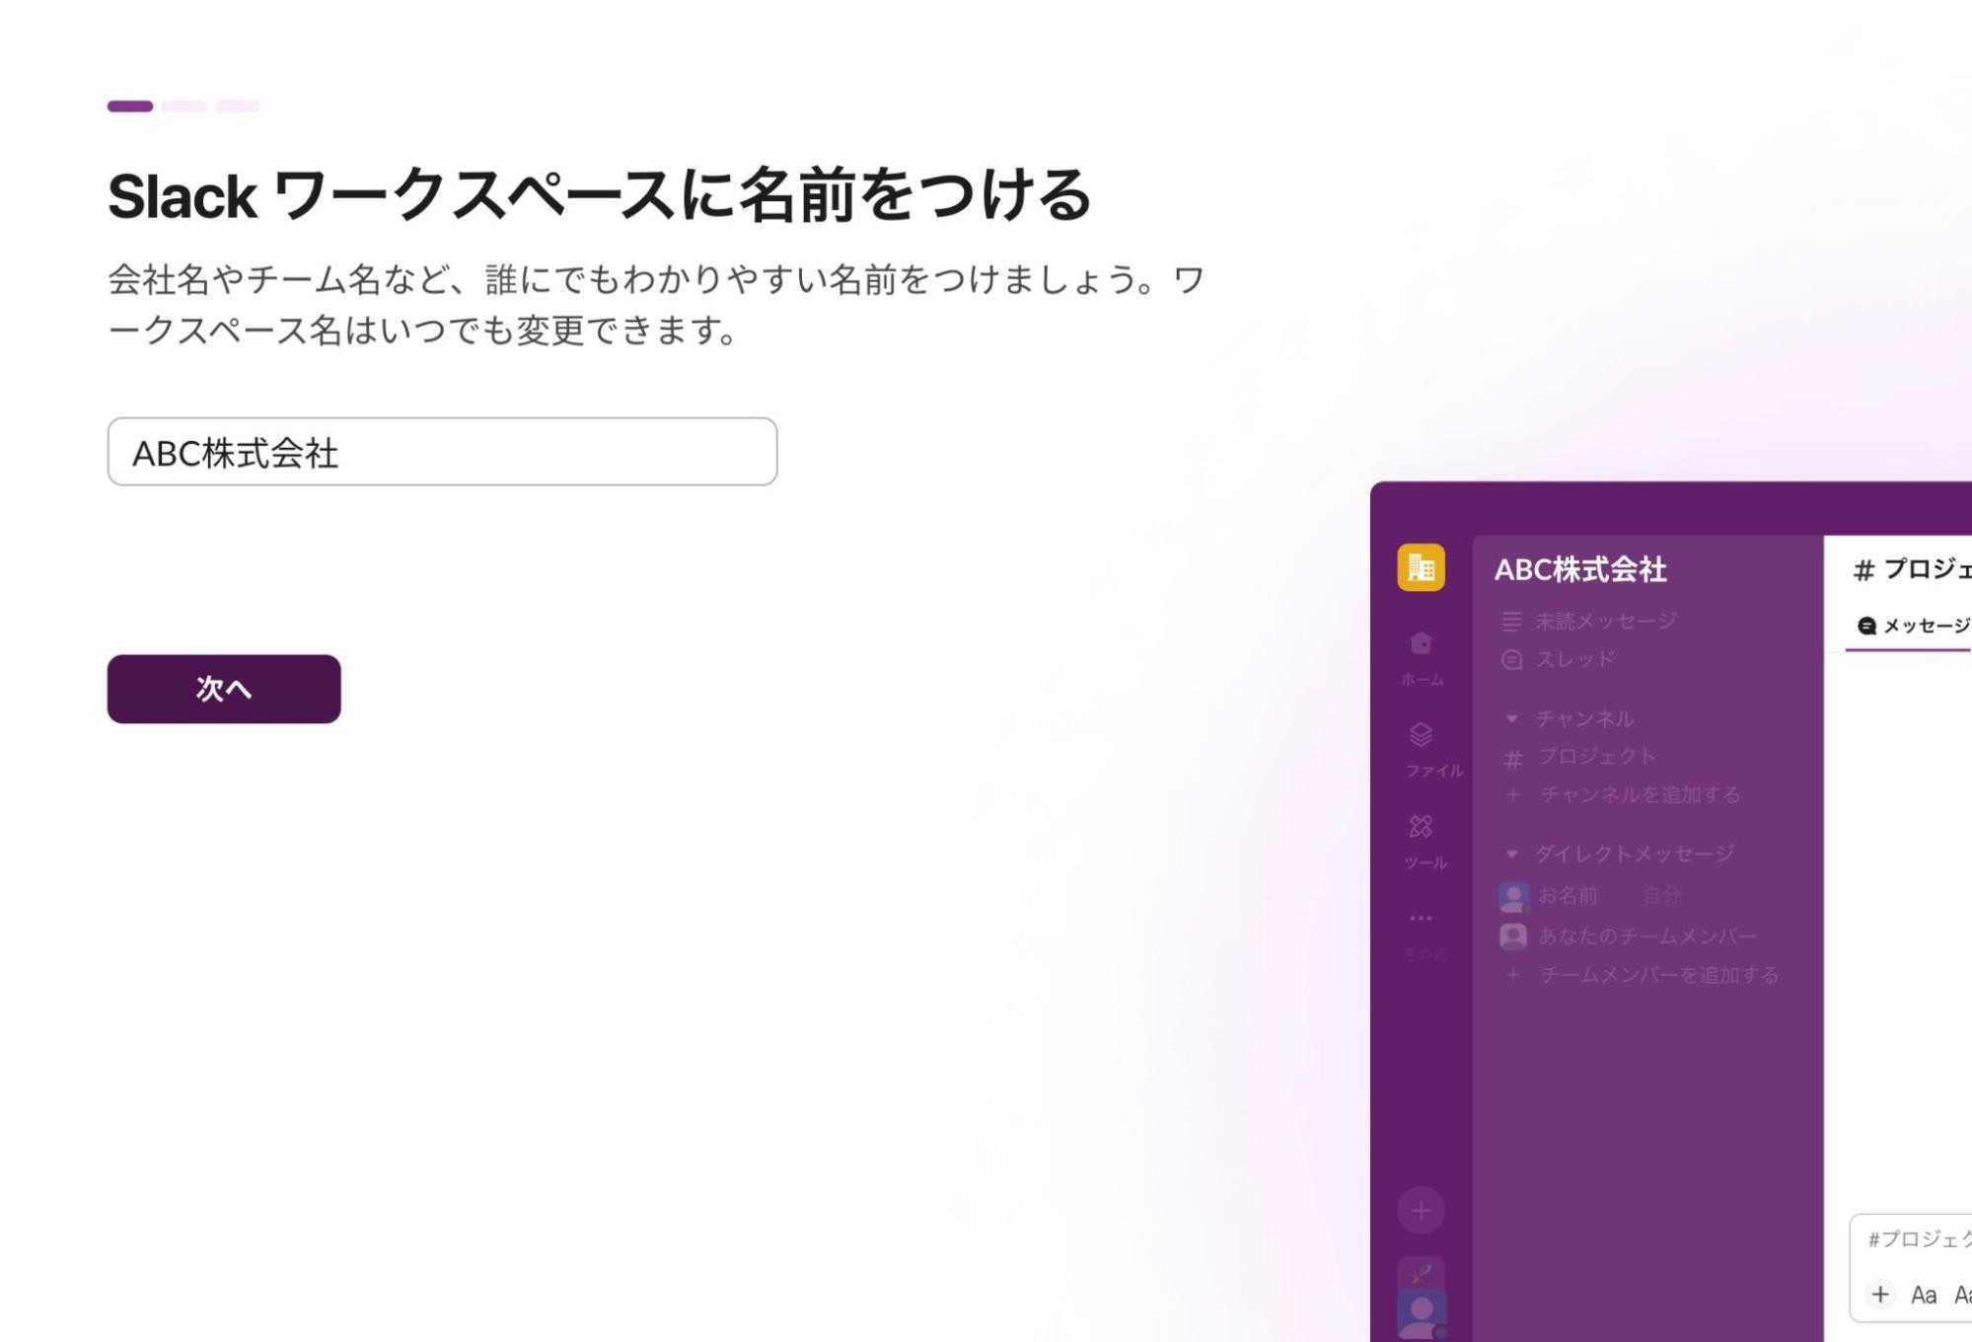Collapse the ダイレクトメッセージ section arrow
The height and width of the screenshot is (1342, 1972).
click(x=1511, y=854)
